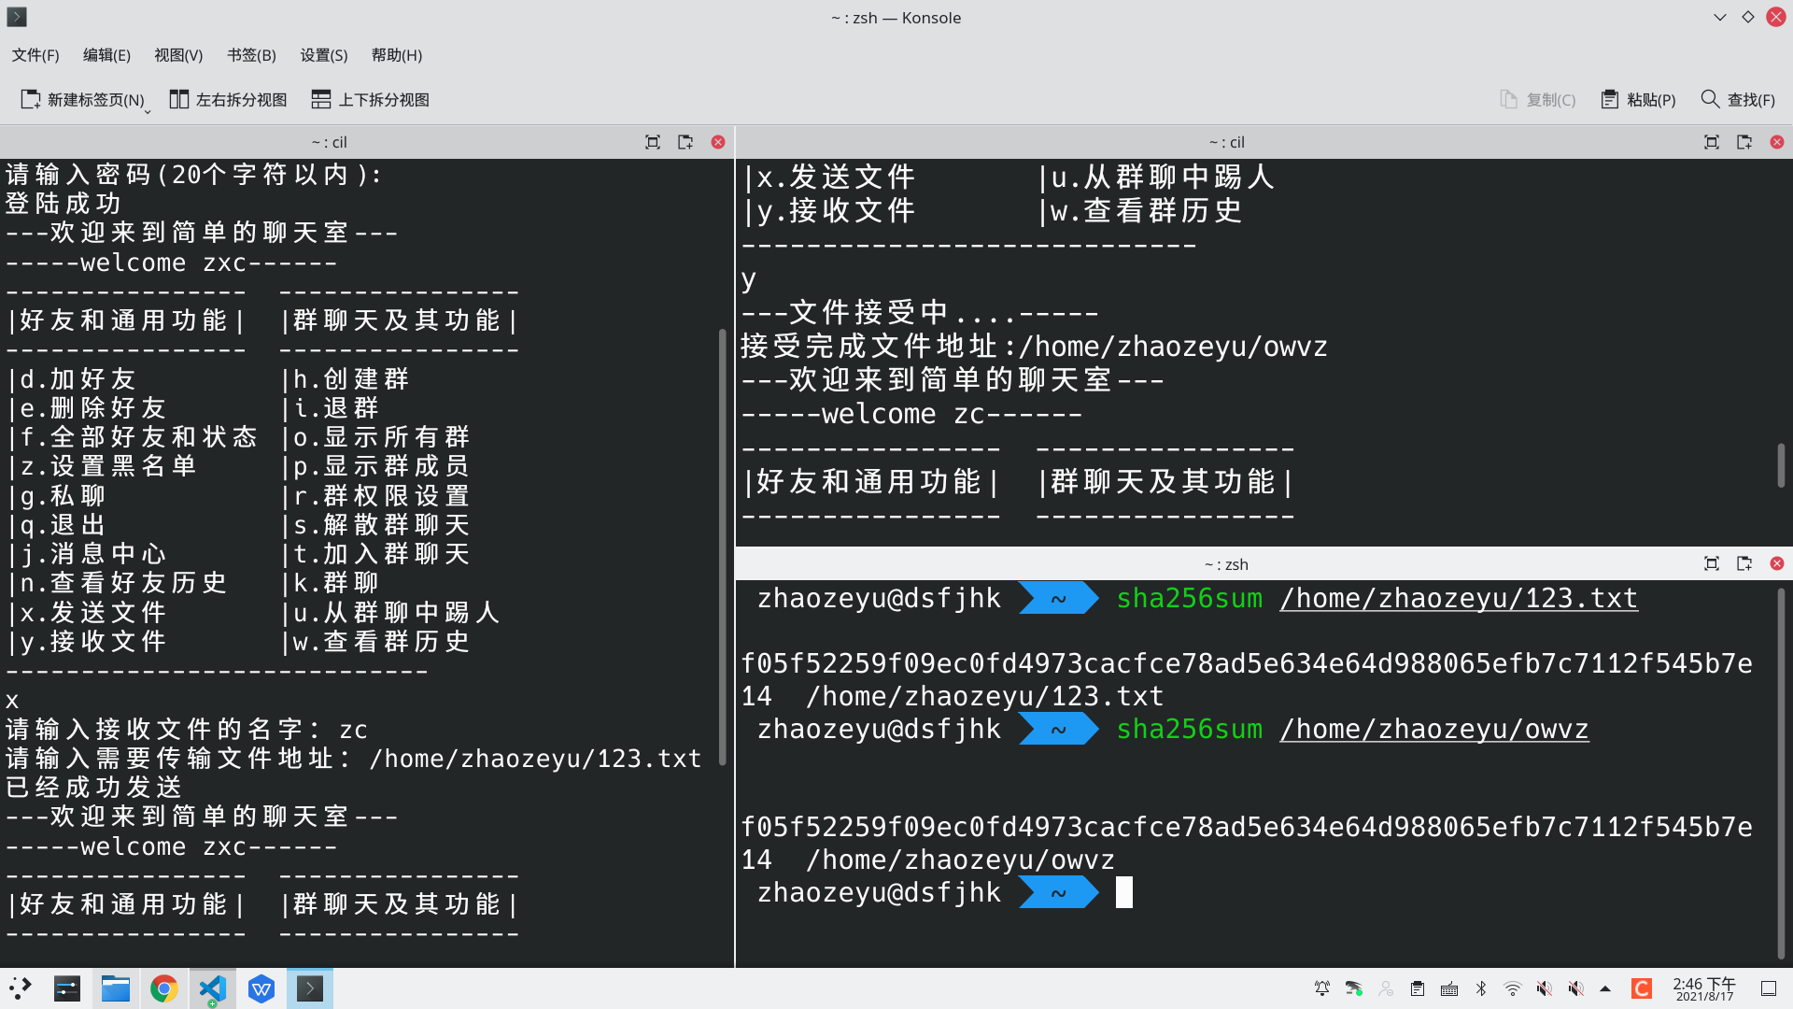Maximize the zsh terminal pane
This screenshot has width=1793, height=1009.
click(1712, 563)
